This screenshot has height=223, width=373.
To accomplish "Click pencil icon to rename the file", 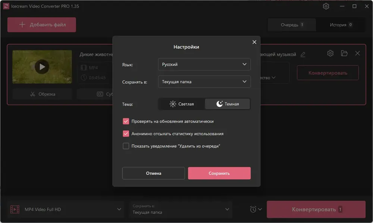I will [303, 55].
